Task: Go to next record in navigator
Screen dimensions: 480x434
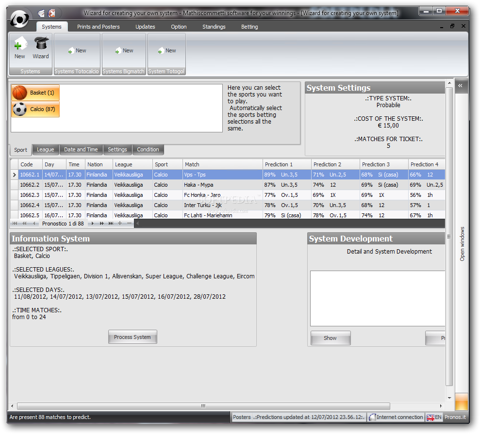Action: tap(92, 224)
